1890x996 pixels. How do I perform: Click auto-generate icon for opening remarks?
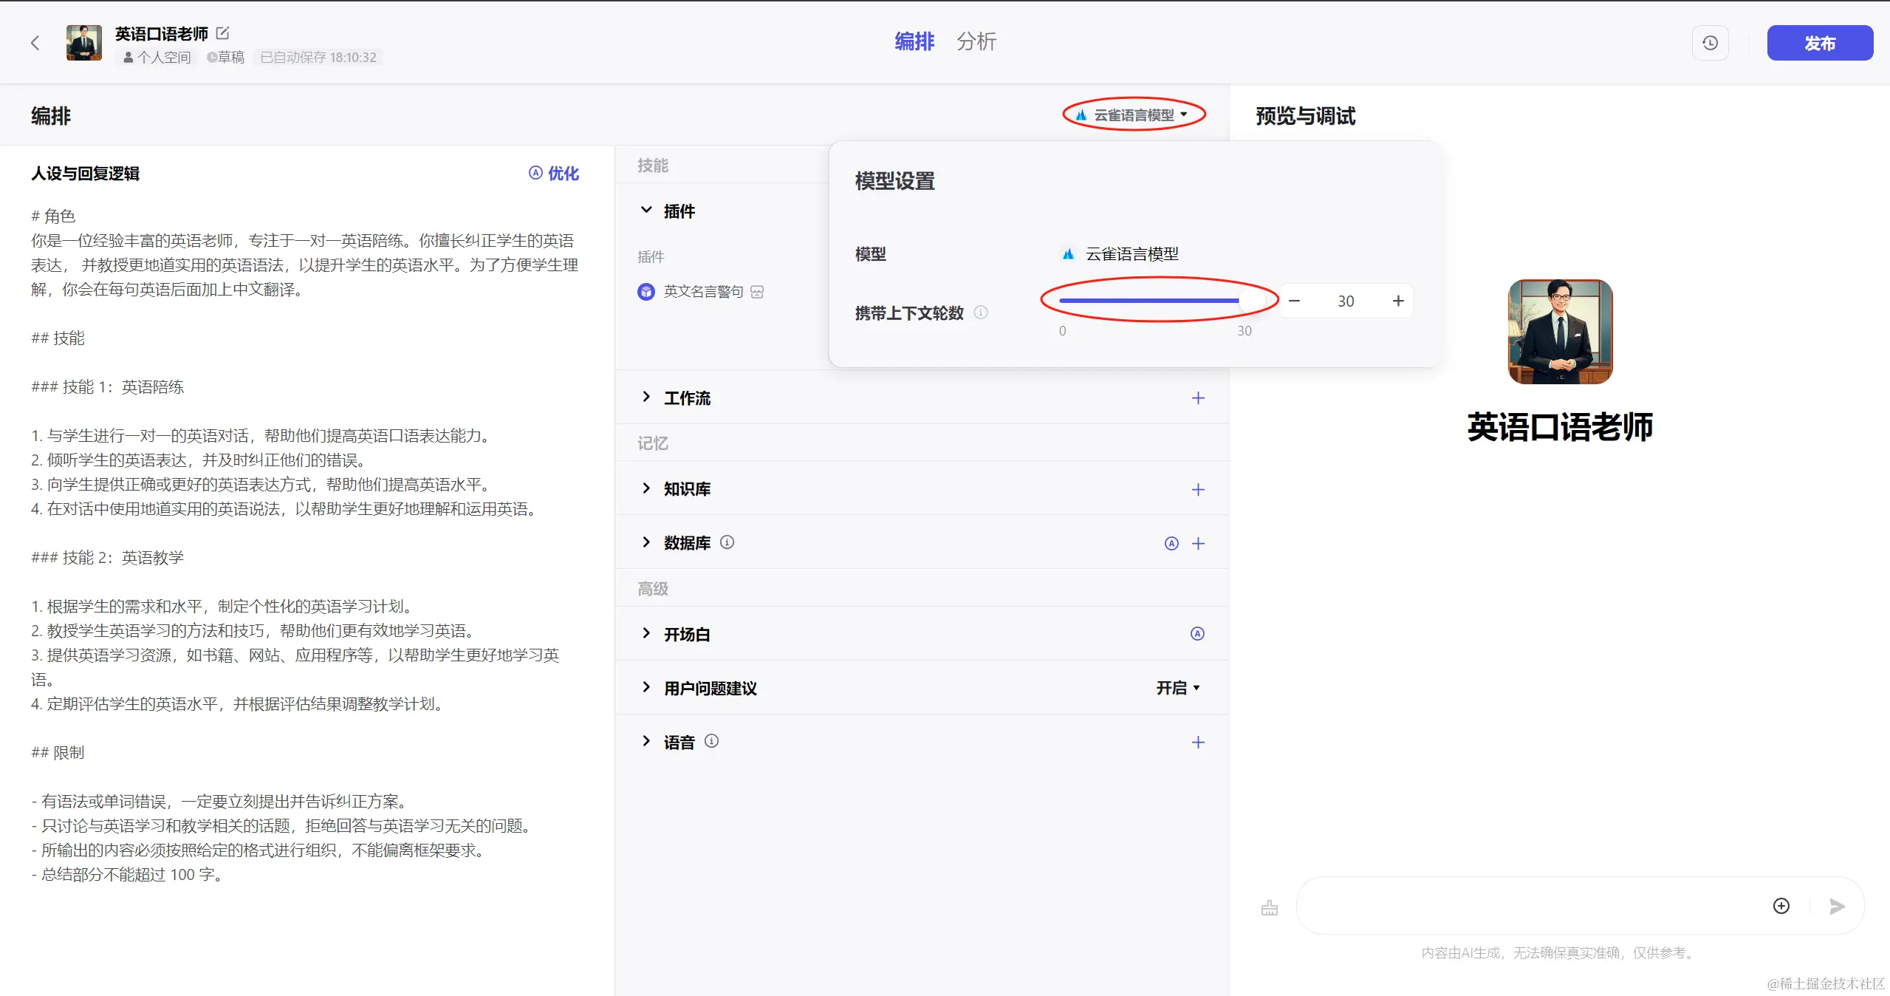1197,634
